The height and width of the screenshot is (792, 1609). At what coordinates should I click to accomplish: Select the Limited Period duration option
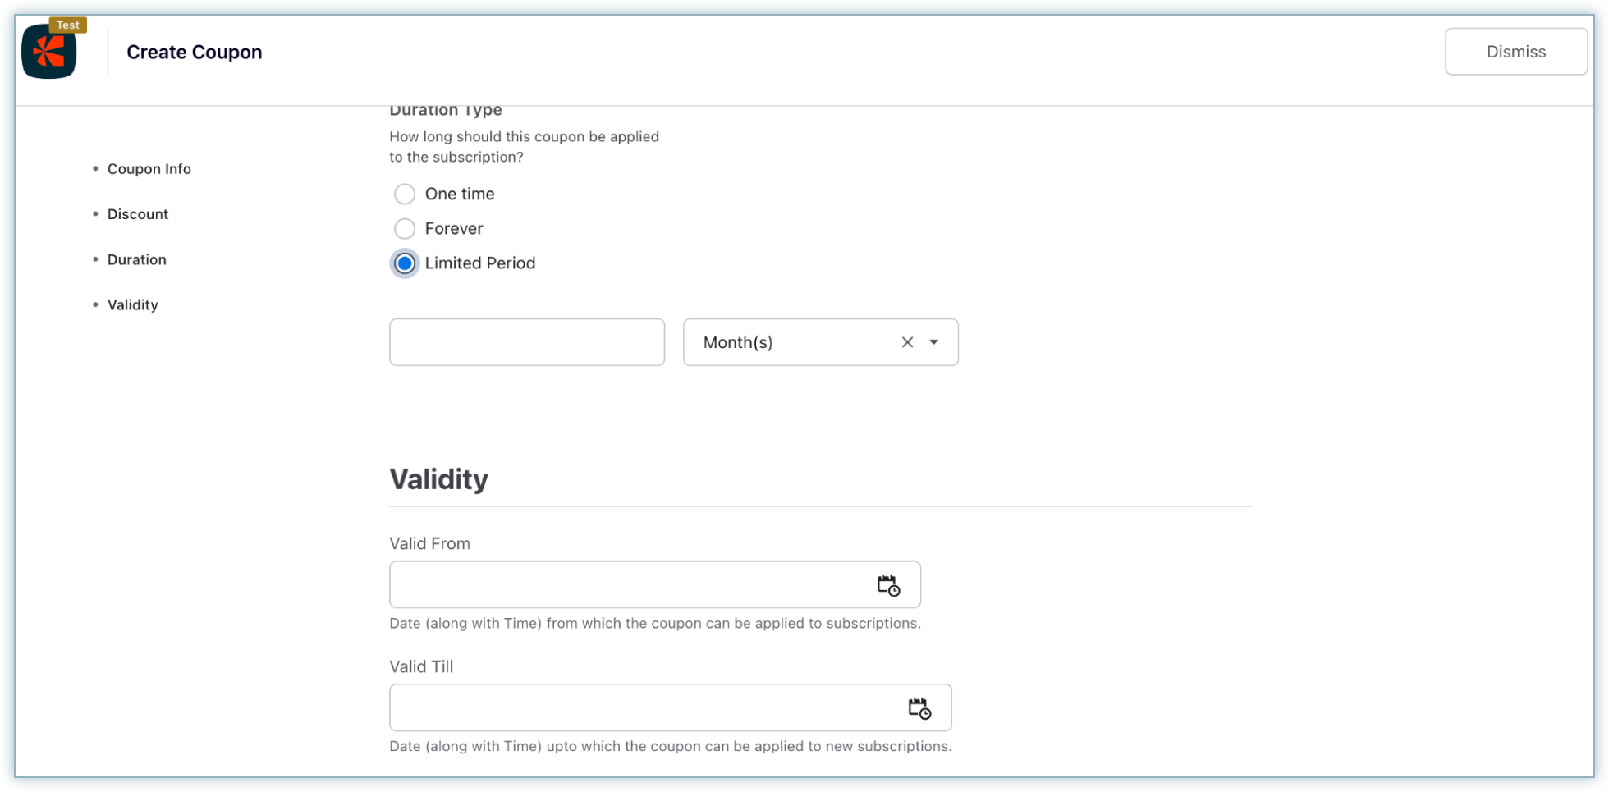(405, 263)
